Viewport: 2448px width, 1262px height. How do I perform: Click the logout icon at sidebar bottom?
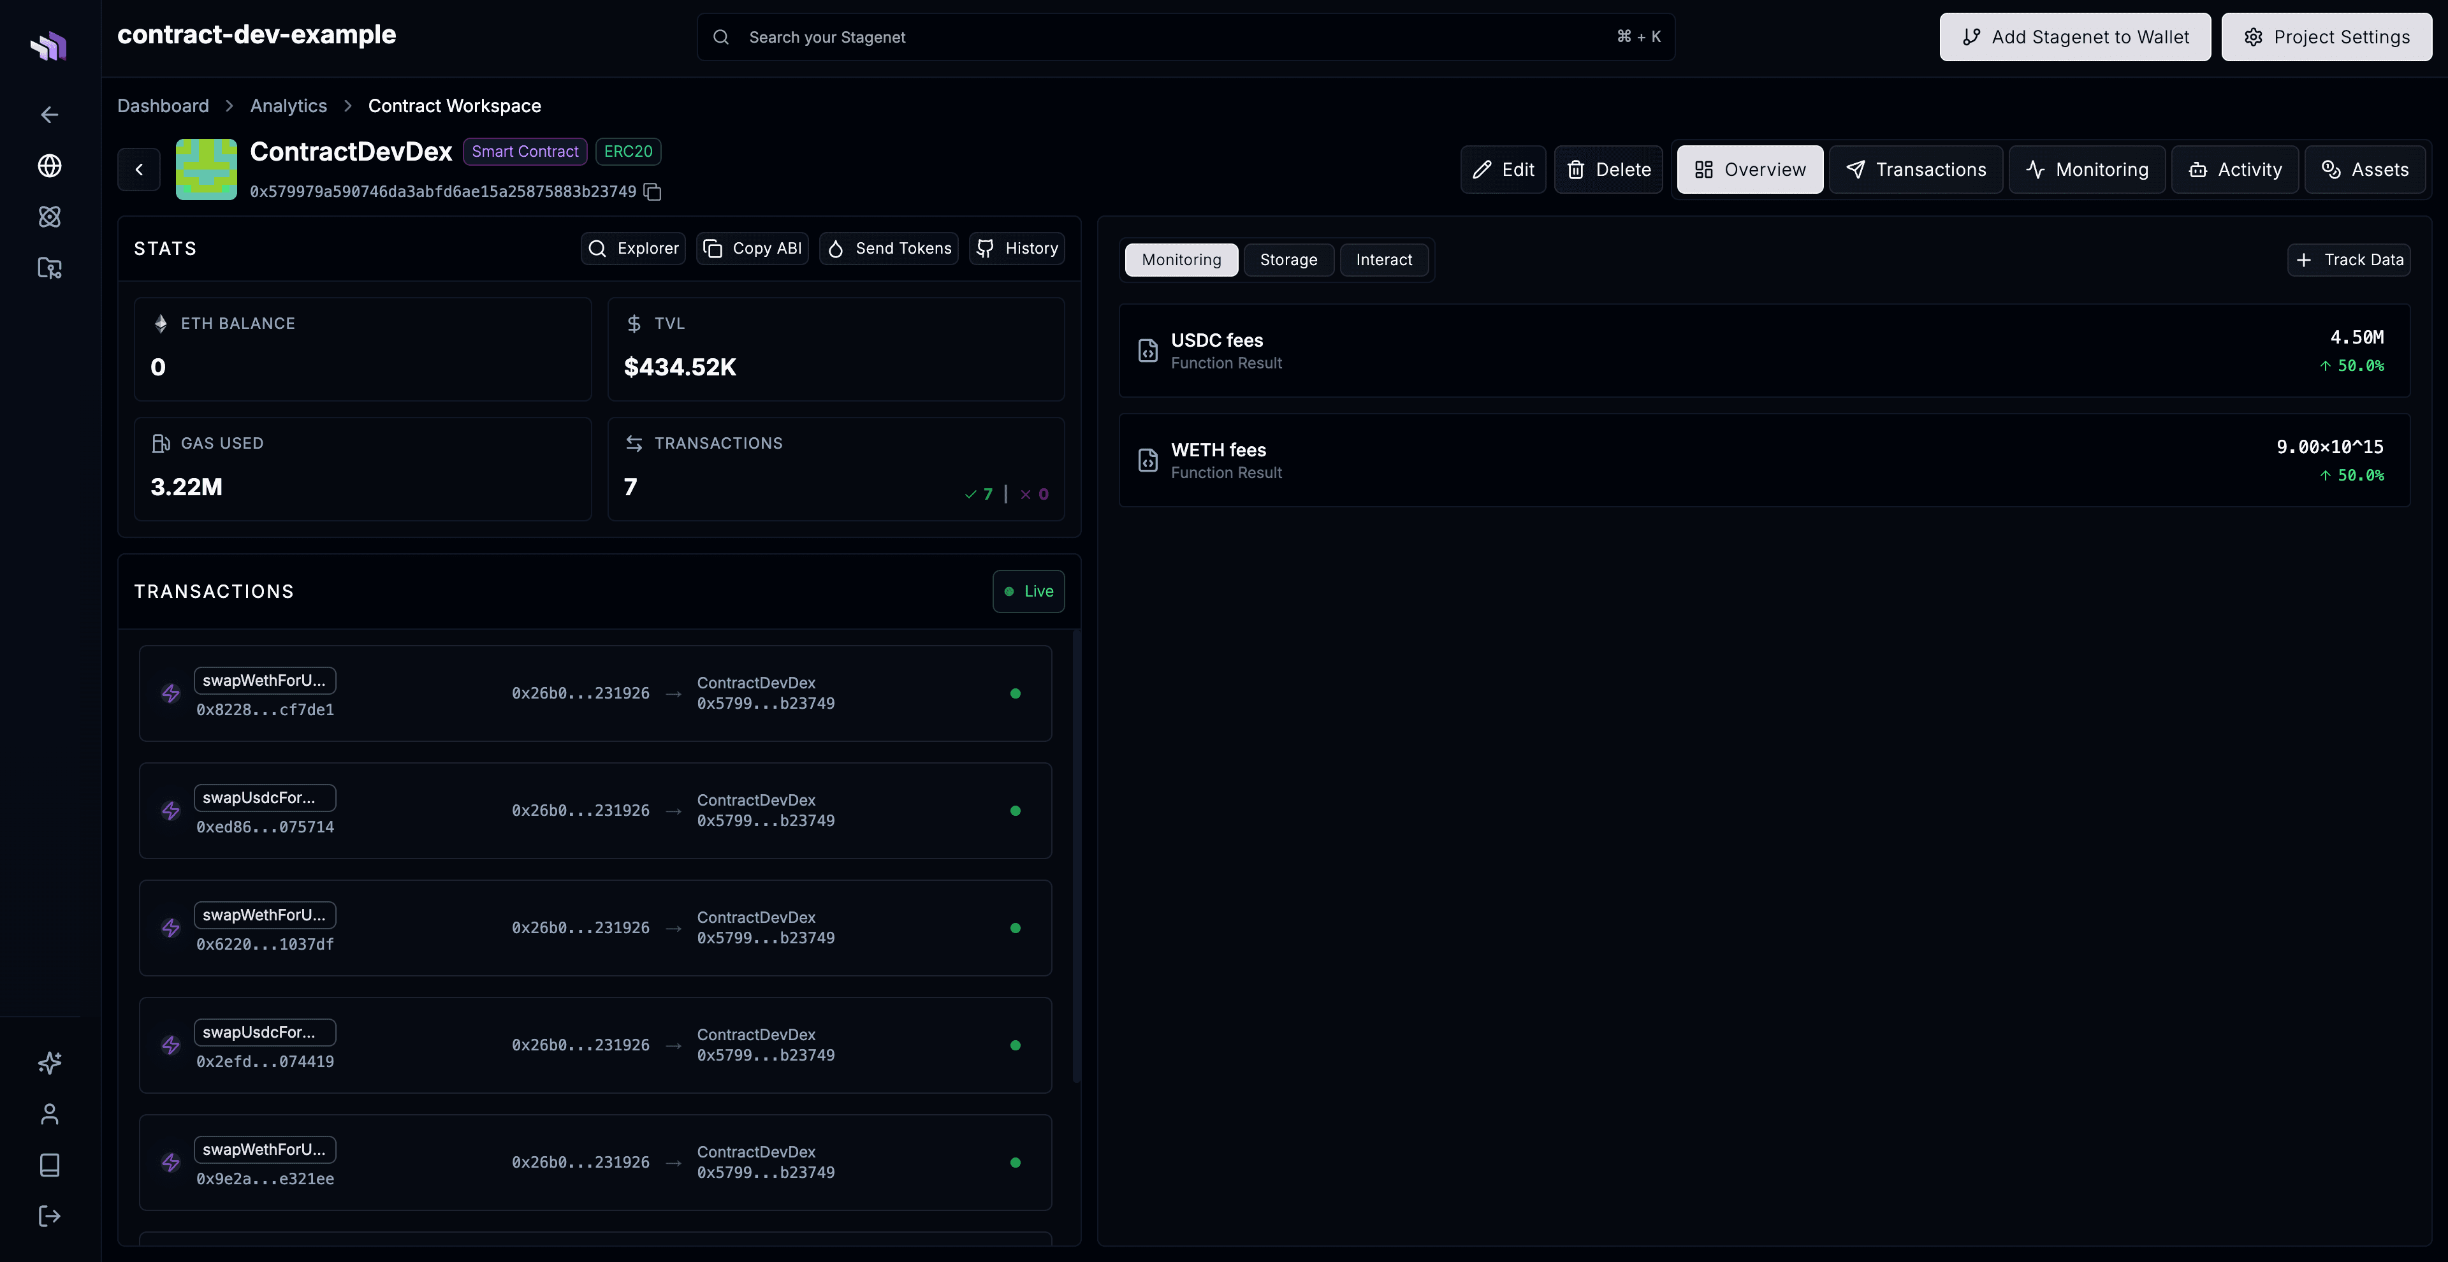pos(48,1216)
